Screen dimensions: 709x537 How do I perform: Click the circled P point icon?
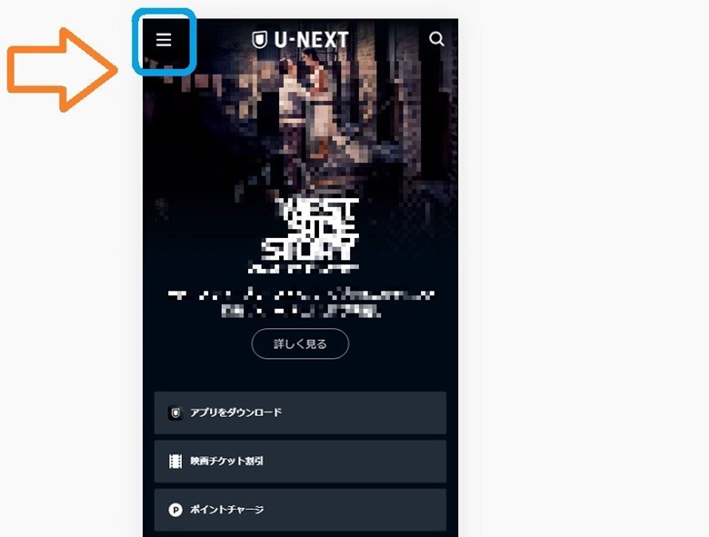[175, 510]
